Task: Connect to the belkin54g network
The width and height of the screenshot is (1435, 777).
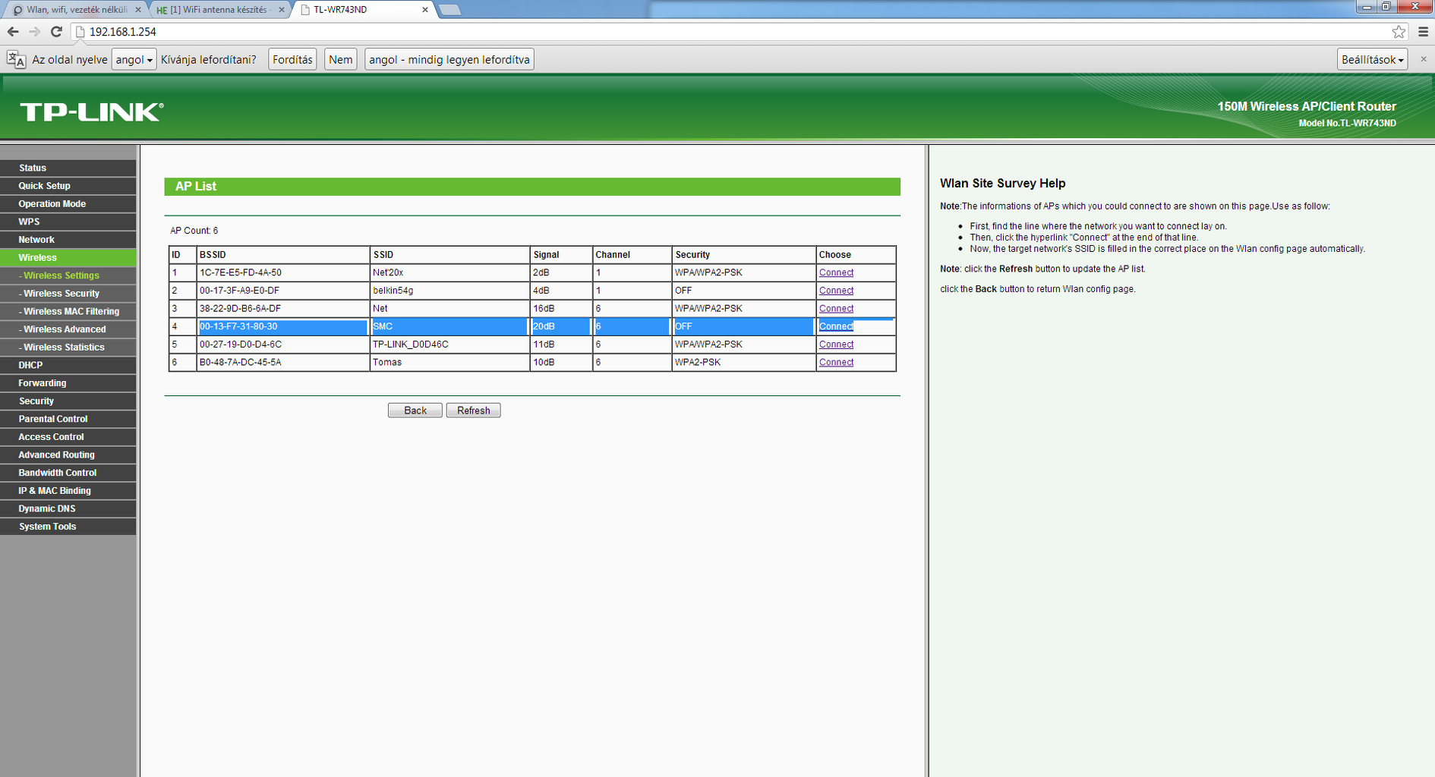Action: (x=836, y=291)
